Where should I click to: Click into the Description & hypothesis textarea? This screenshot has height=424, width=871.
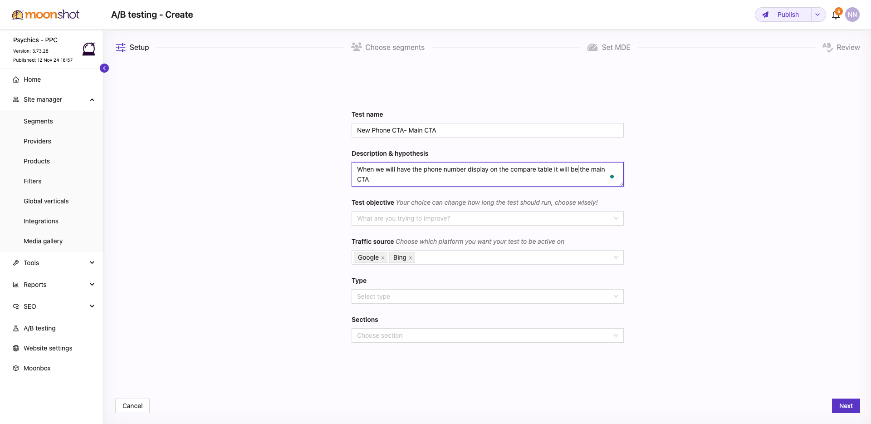pos(488,174)
